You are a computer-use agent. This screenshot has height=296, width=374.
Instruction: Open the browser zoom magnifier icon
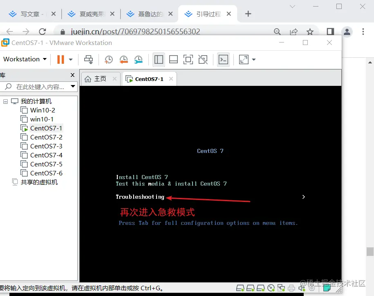277,31
